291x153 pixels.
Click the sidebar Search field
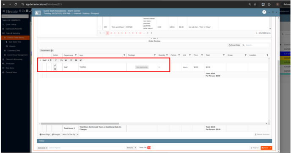[15, 16]
